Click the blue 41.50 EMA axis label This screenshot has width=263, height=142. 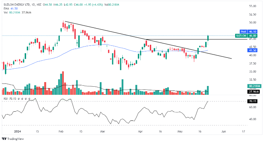pos(252,50)
